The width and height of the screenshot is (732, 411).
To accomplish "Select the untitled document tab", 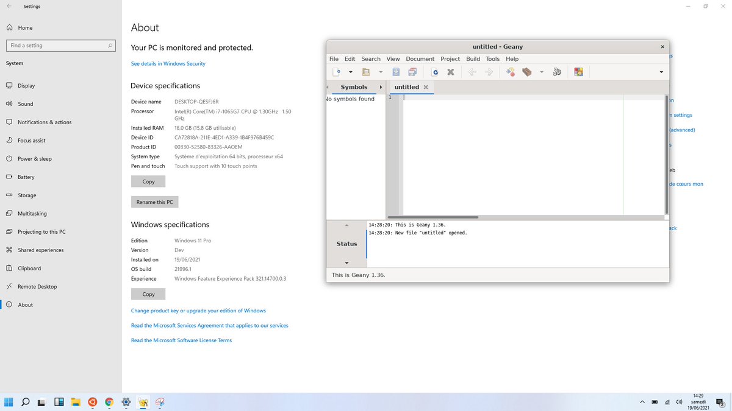I will coord(407,87).
